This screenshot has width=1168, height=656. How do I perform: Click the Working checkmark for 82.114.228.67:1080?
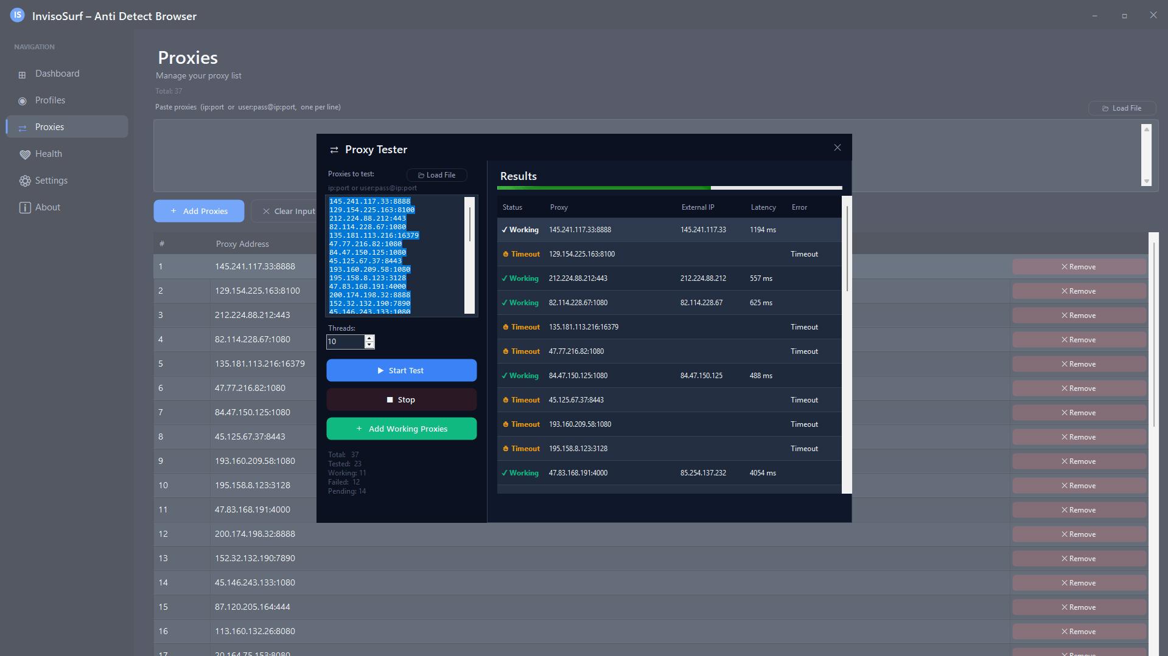pyautogui.click(x=504, y=303)
